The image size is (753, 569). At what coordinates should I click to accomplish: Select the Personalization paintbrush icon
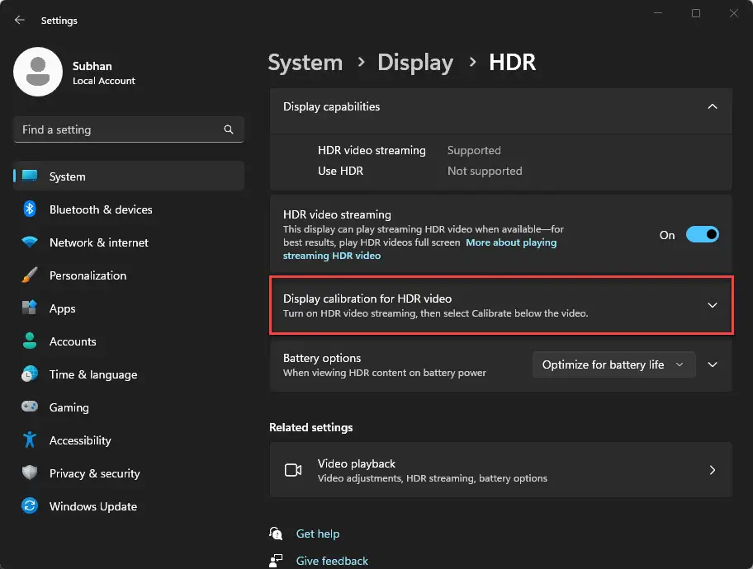point(31,275)
